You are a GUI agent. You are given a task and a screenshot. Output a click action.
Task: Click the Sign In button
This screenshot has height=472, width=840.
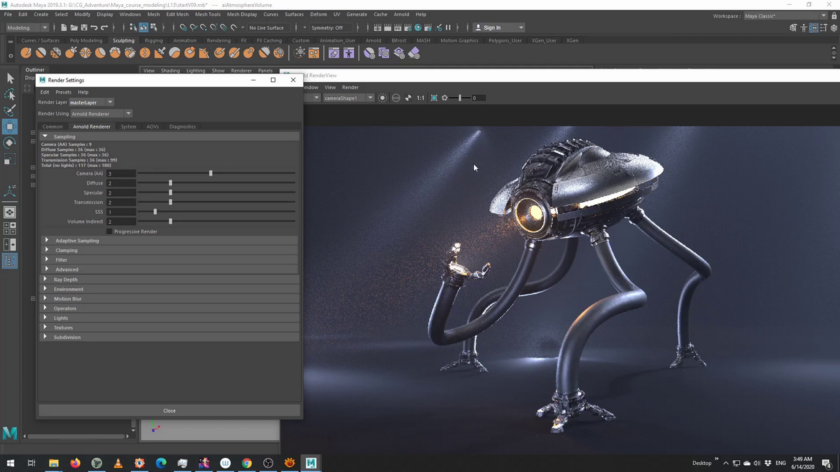pos(498,28)
